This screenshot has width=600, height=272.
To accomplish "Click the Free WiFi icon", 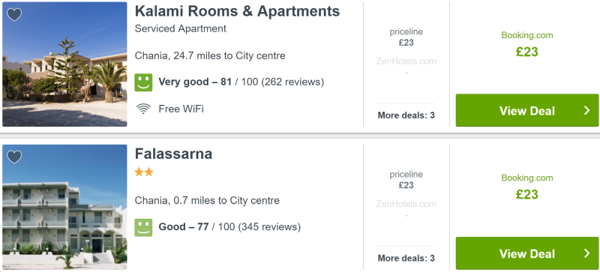I will (143, 109).
